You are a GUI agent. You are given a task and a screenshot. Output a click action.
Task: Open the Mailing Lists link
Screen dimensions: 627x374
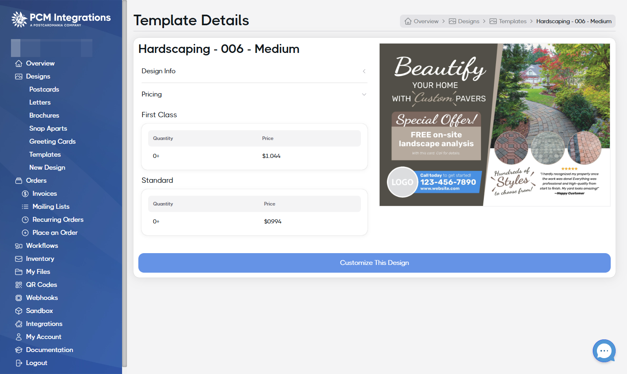point(51,207)
